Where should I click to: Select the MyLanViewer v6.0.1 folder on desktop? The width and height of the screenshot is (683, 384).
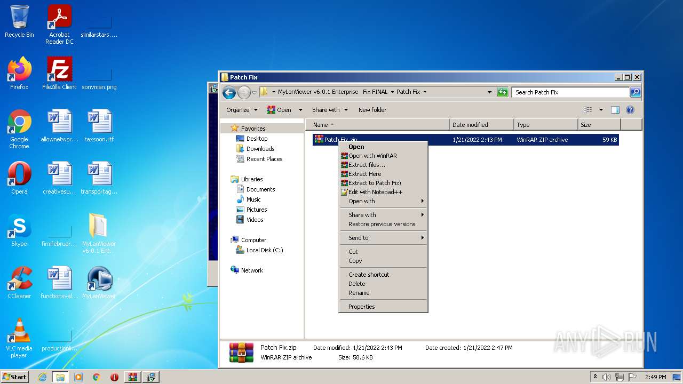(99, 234)
